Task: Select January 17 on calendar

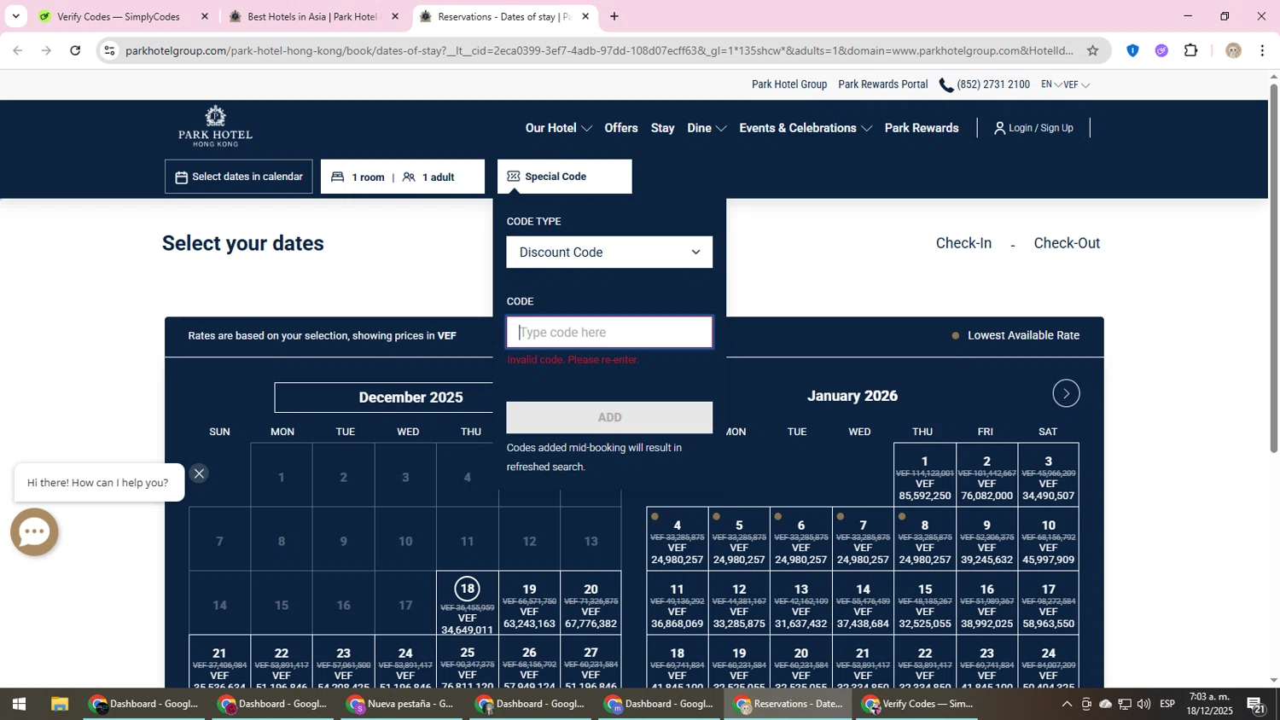Action: (x=1048, y=603)
